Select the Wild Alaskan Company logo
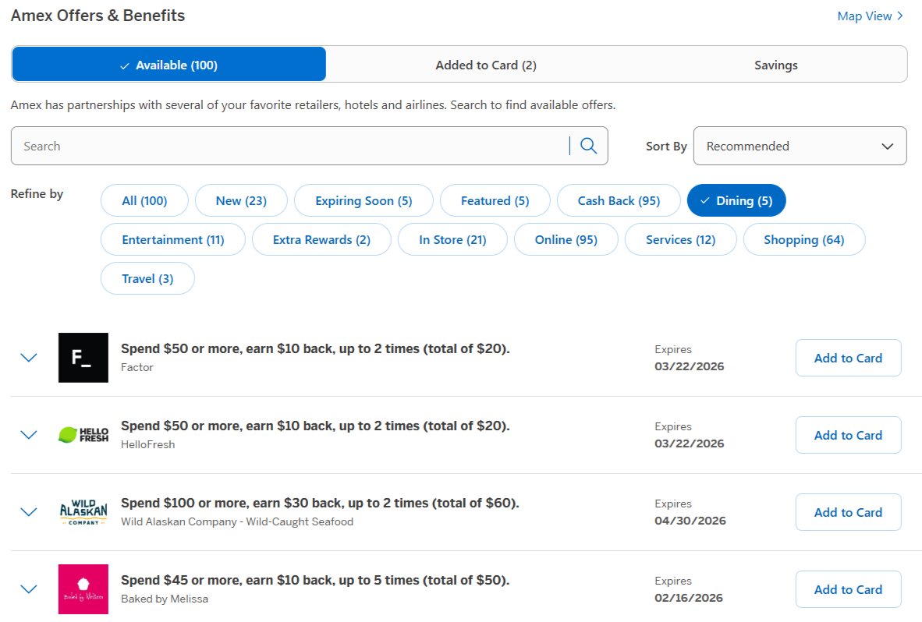Image resolution: width=922 pixels, height=622 pixels. pyautogui.click(x=83, y=512)
